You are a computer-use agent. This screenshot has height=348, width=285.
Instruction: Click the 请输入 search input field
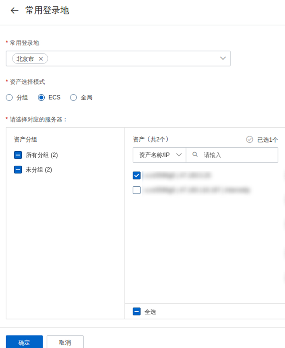[232, 155]
